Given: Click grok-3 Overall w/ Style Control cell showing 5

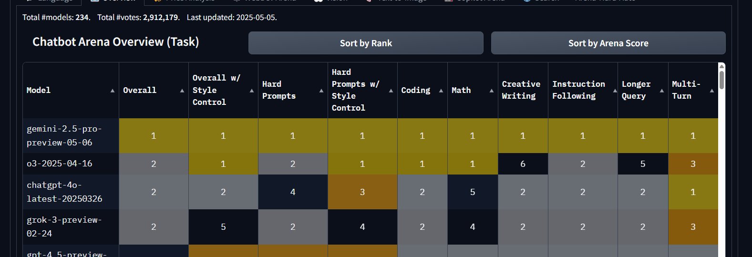Looking at the screenshot, I should click(x=223, y=227).
